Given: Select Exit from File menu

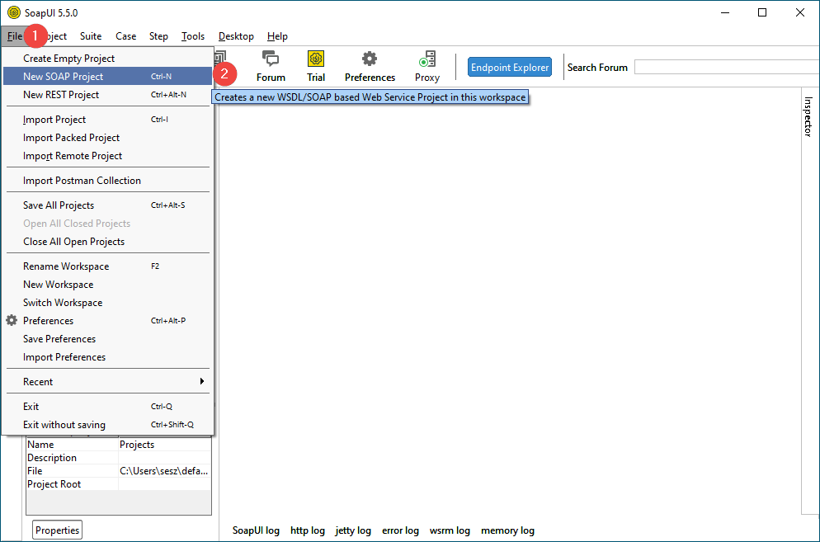Looking at the screenshot, I should tap(108, 407).
